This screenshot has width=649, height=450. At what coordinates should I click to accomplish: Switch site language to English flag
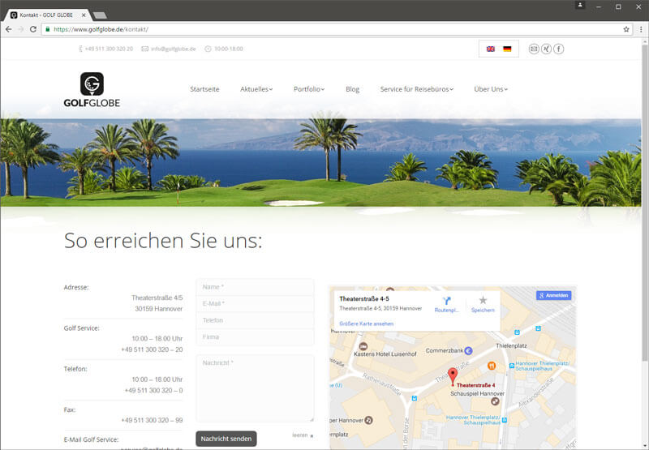point(491,49)
